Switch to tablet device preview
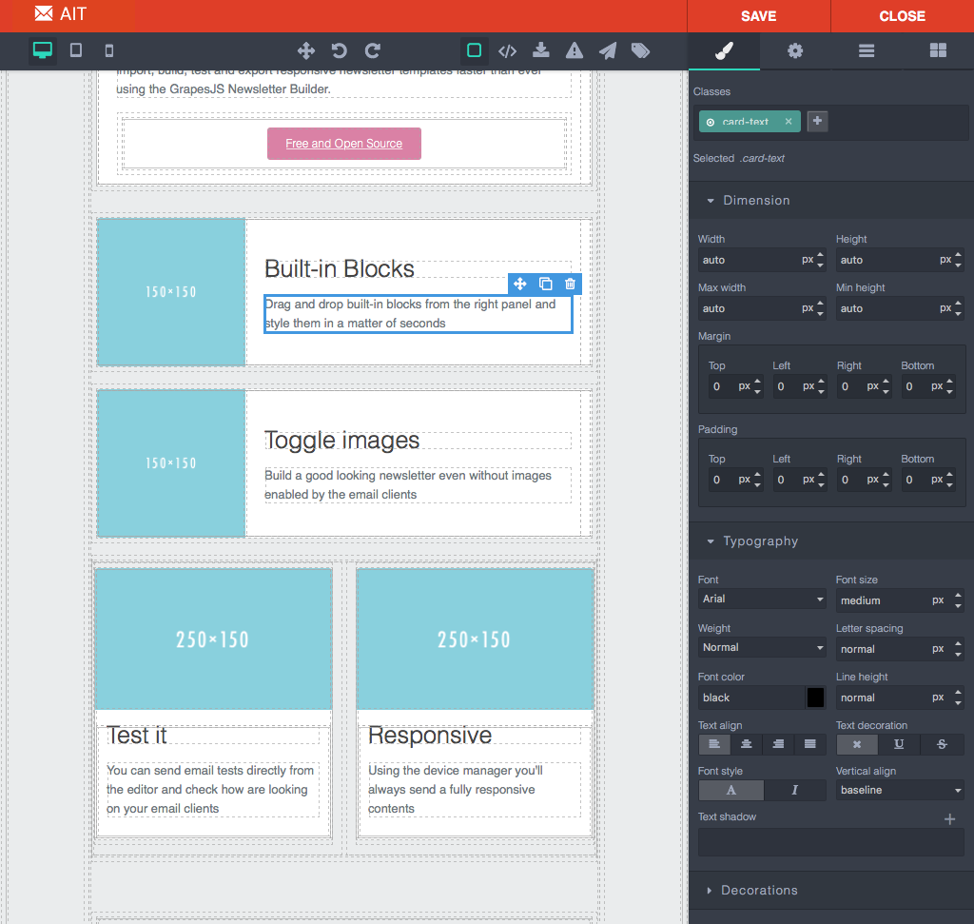Viewport: 974px width, 924px height. [x=76, y=50]
